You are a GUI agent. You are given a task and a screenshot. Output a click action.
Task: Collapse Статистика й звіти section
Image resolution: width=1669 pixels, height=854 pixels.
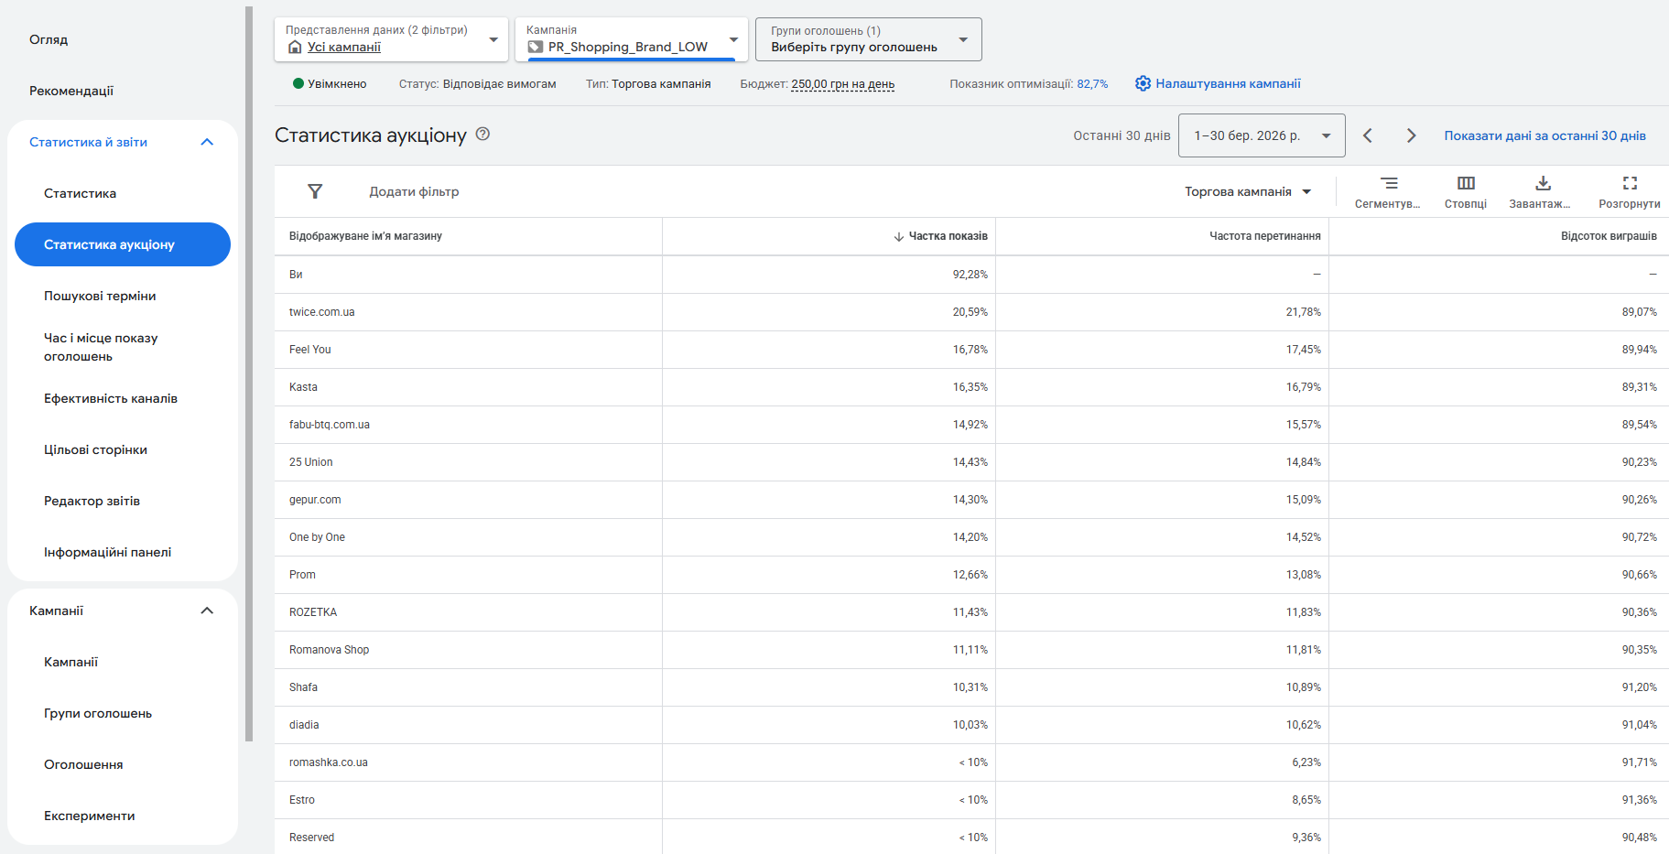click(207, 142)
